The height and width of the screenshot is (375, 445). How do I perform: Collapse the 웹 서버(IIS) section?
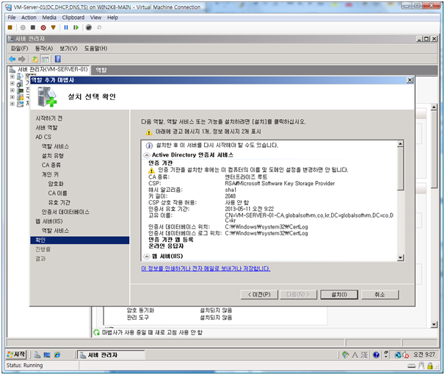147,257
